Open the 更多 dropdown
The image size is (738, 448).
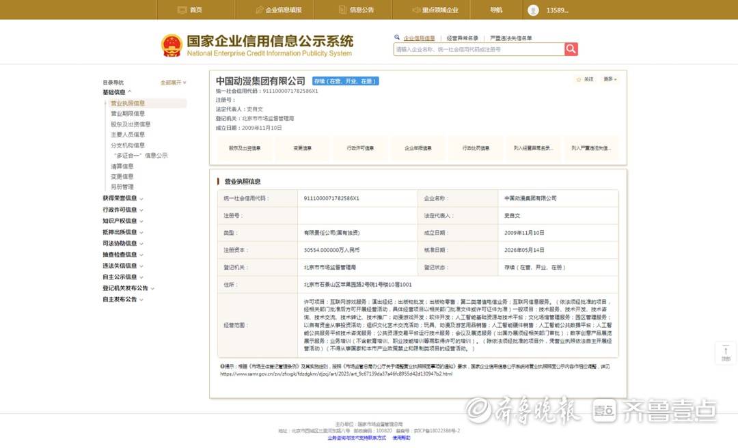click(610, 79)
